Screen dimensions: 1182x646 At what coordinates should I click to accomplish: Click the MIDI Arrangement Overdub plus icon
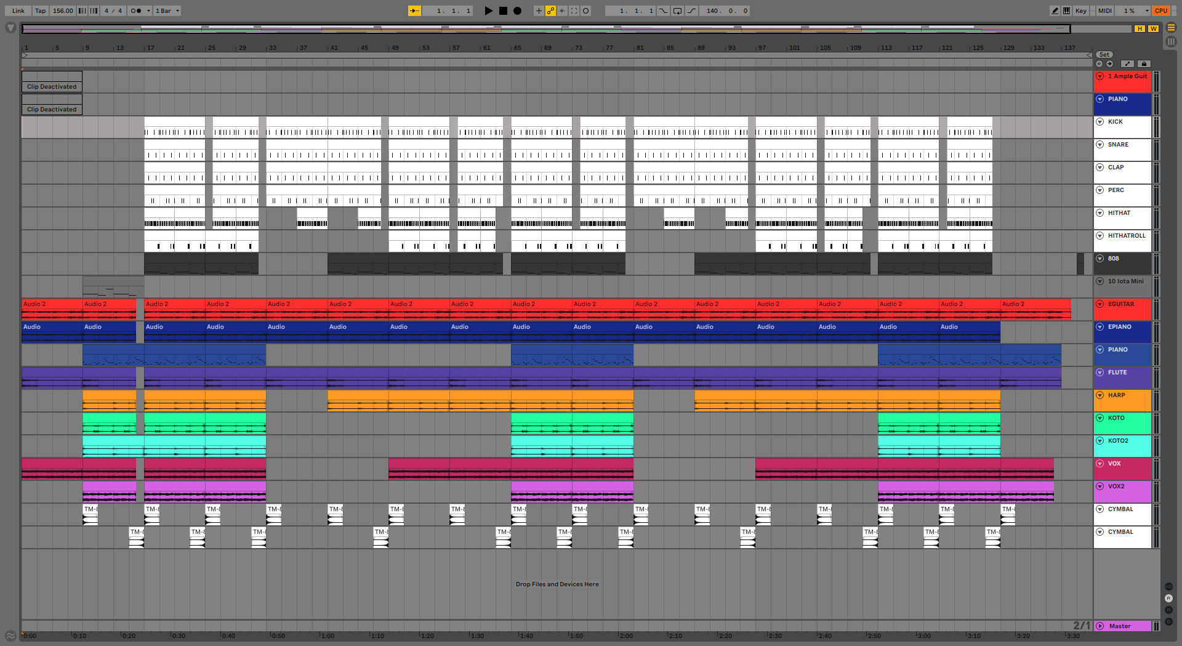[x=539, y=10]
